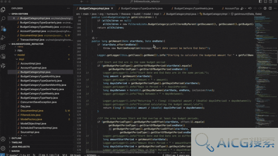Screen dimensions: 278x156
Task: Click the Split Editor Right icon
Action: [270, 8]
